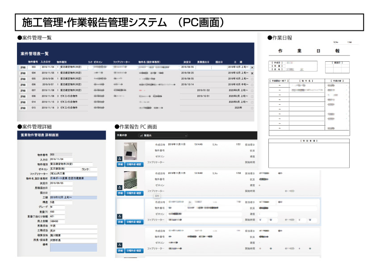This screenshot has width=376, height=266.
Task: Click the monitor photo thumbnail in the first report
Action: click(130, 151)
